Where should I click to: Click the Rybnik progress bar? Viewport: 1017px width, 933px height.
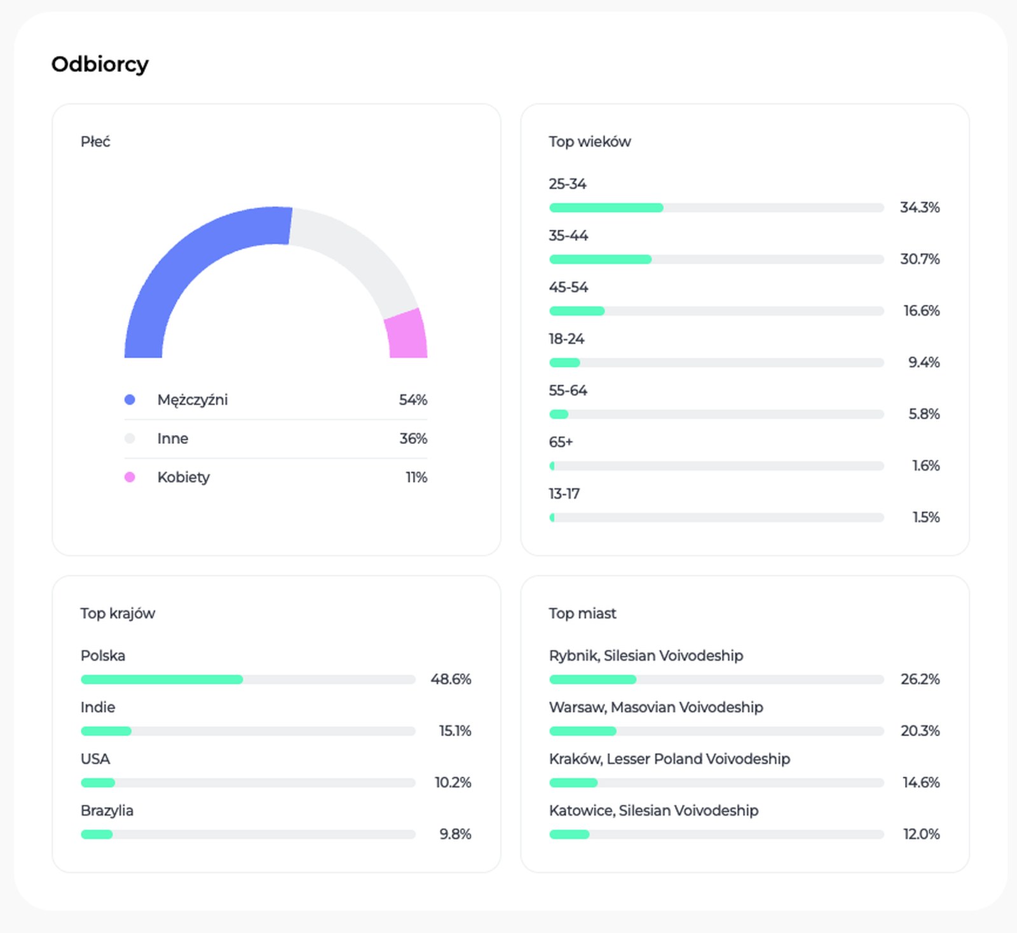[716, 680]
